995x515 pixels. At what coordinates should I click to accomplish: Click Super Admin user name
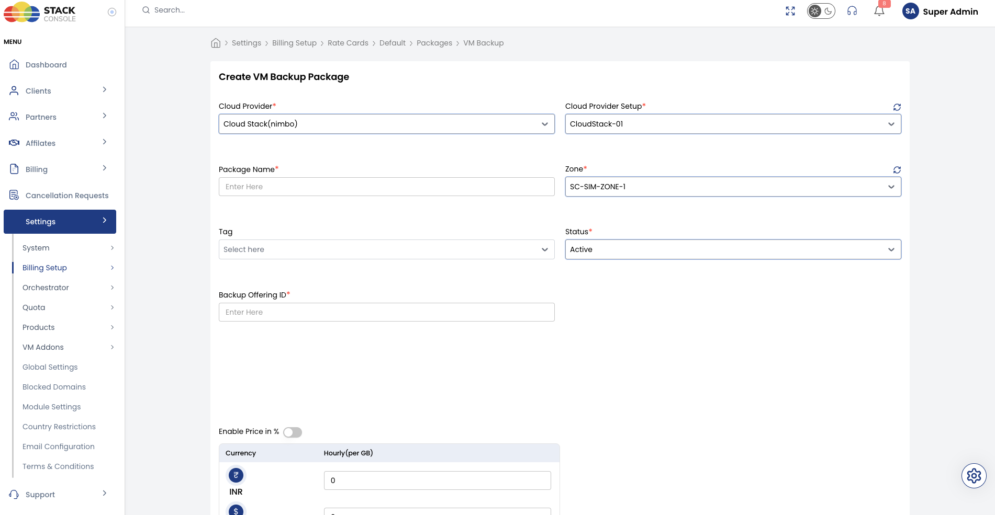click(951, 12)
